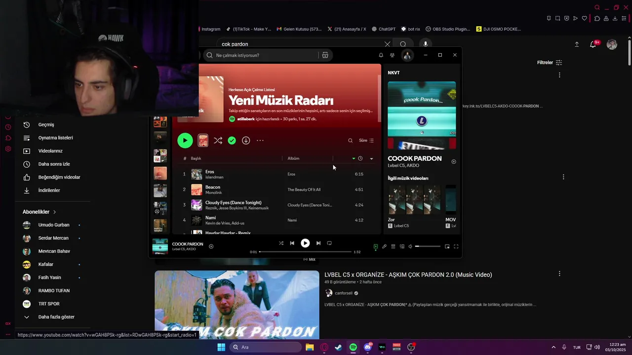This screenshot has height=355, width=632.
Task: Open Beğendiğim videolar in the YouTube sidebar
Action: [59, 177]
